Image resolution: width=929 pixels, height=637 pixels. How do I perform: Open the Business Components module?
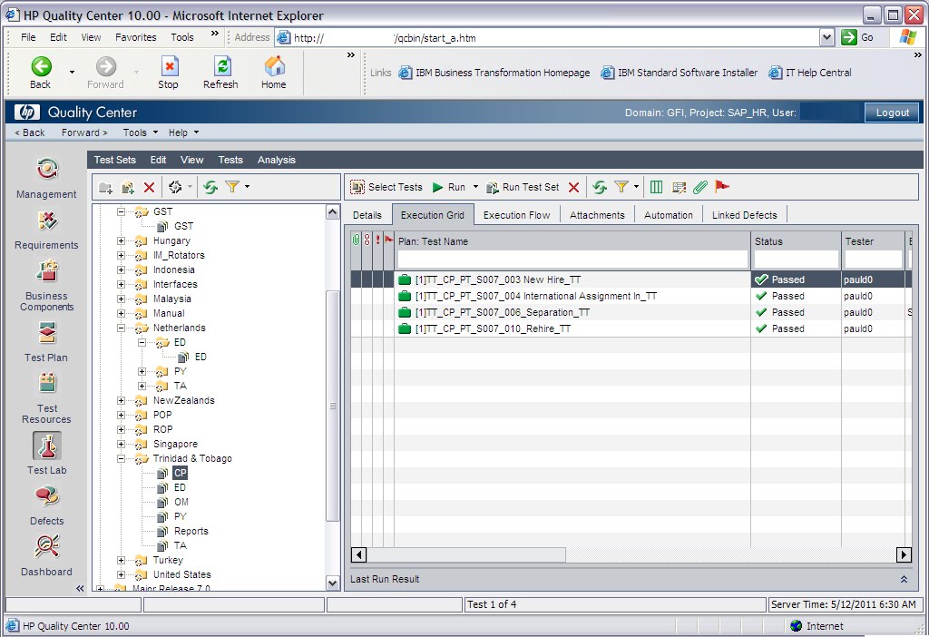coord(47,285)
